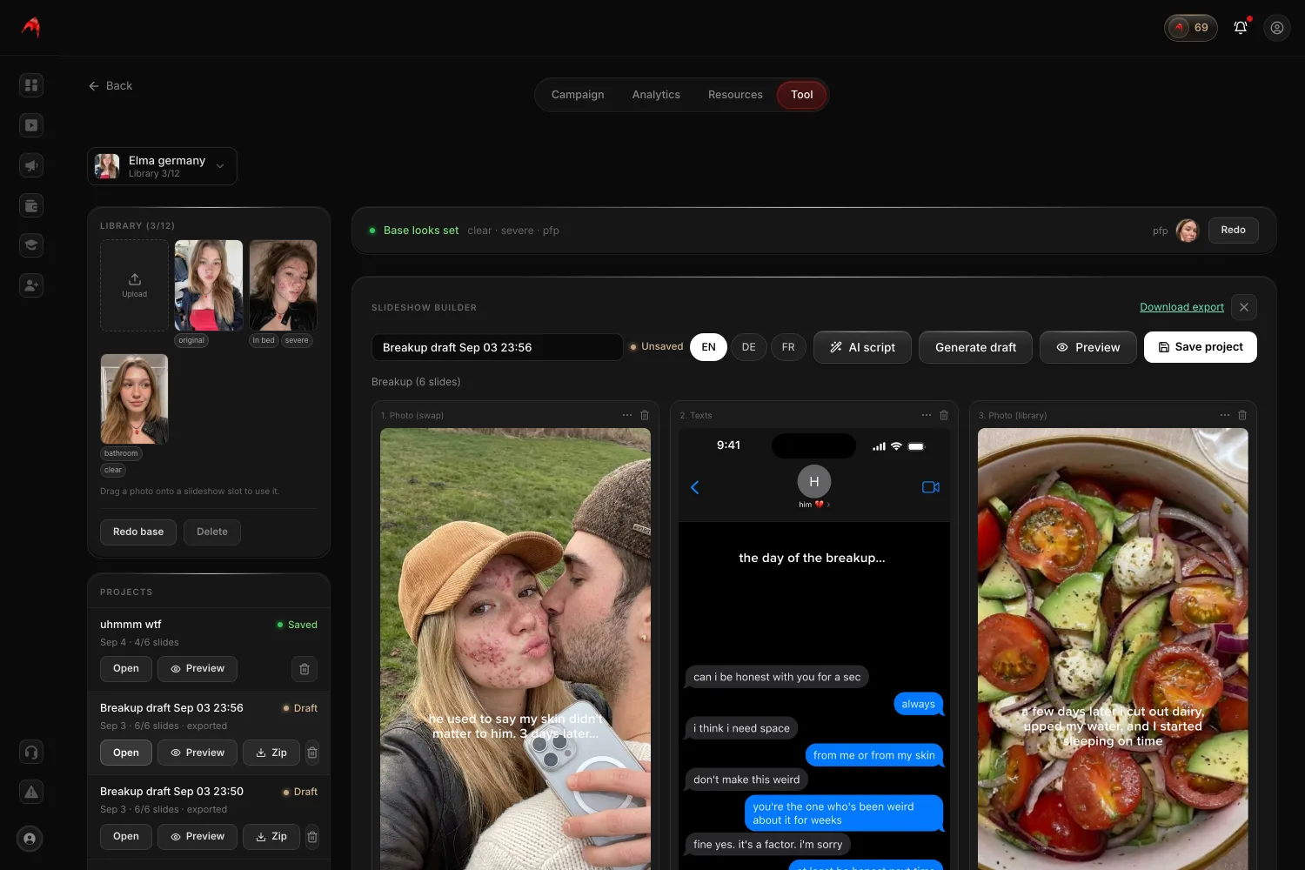Open more options for slide 2 Texts
This screenshot has width=1305, height=870.
(927, 415)
